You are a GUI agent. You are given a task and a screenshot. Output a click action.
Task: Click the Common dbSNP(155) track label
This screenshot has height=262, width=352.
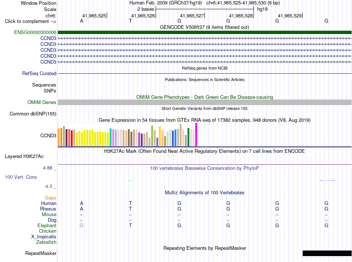33,114
